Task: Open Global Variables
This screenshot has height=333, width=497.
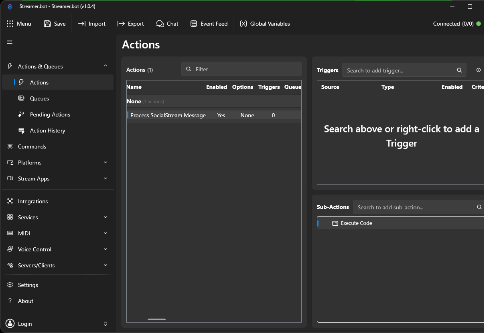Action: (265, 24)
